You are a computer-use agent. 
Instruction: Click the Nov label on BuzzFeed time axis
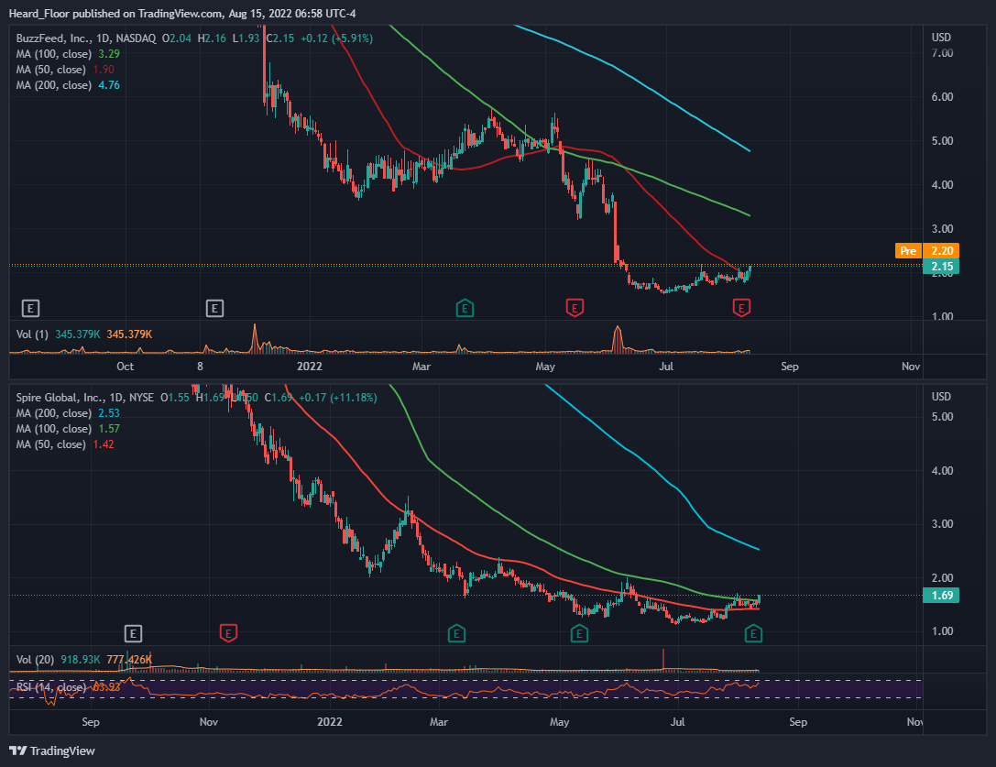pos(911,367)
